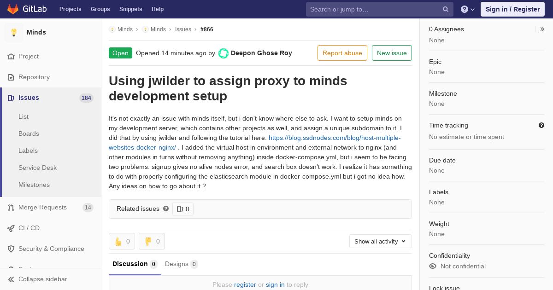Click the 184 issues count badge

click(x=86, y=98)
